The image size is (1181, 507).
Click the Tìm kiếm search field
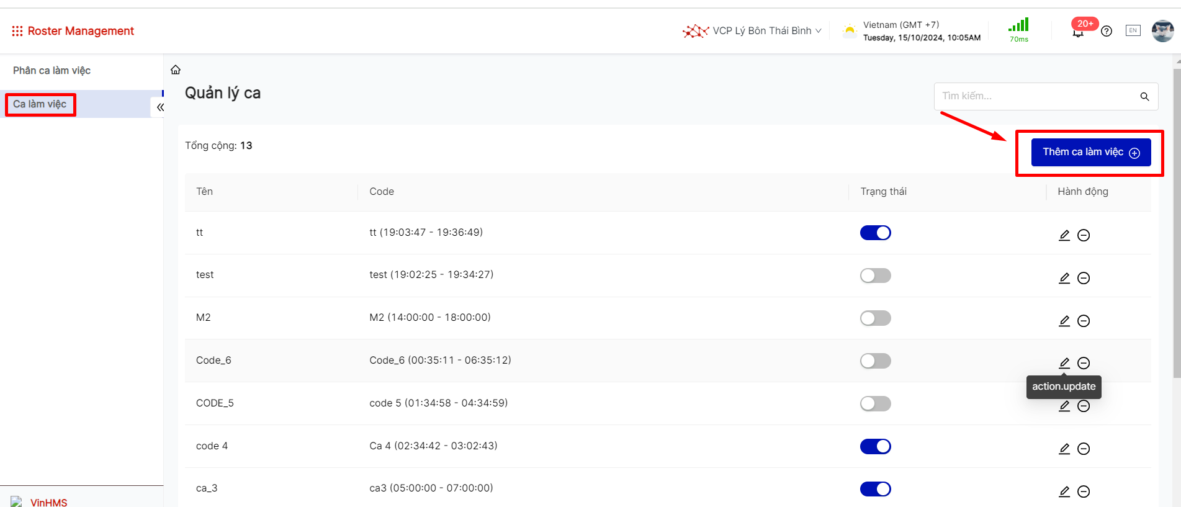(1035, 96)
